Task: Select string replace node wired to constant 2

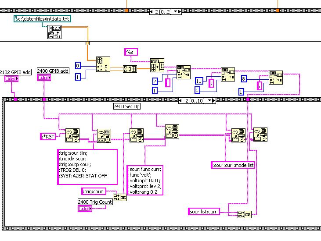Action: (x=184, y=72)
